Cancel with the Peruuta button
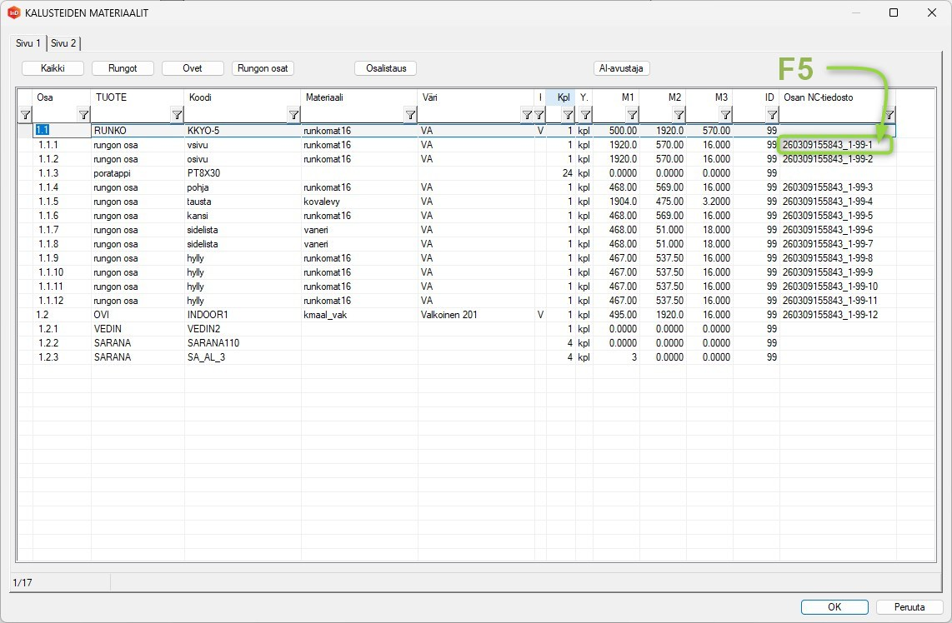The height and width of the screenshot is (623, 952). tap(909, 606)
